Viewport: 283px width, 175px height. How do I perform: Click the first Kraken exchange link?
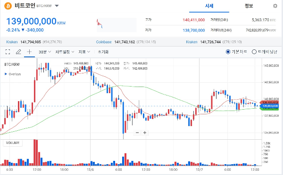coord(12,42)
